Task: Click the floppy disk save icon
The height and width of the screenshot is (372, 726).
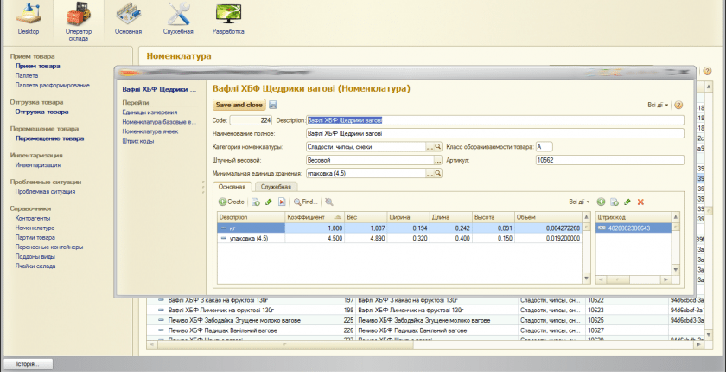Action: [273, 106]
